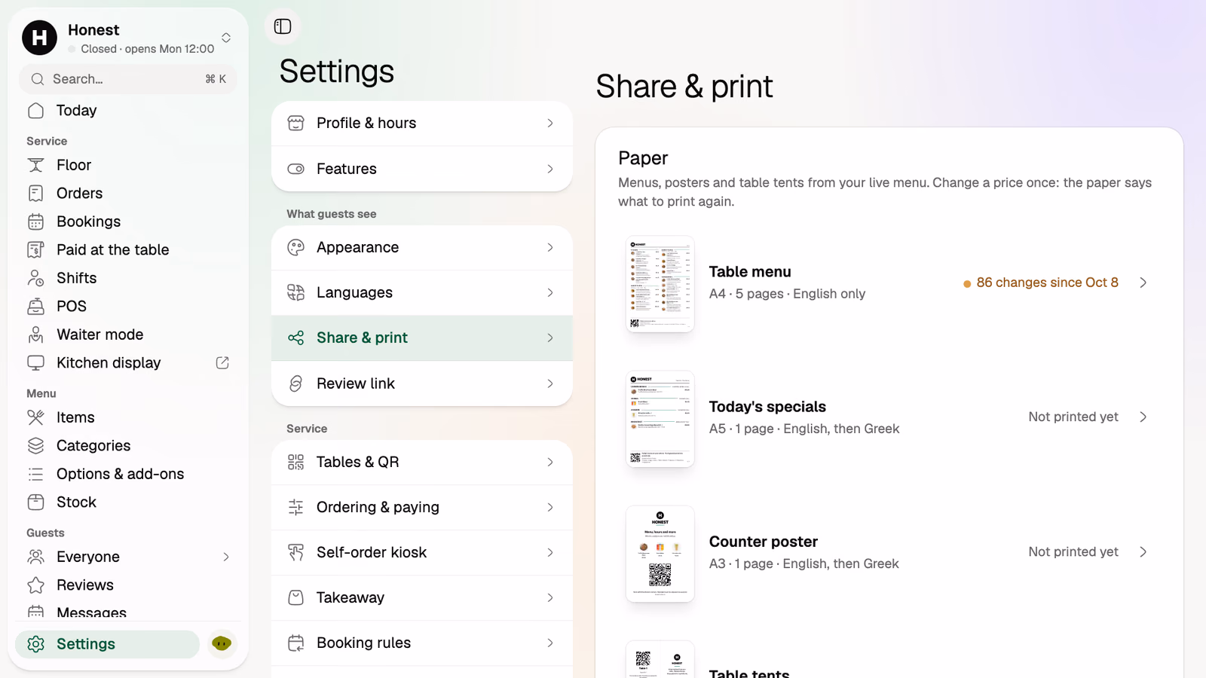Open Today's specials chevron

tap(1143, 417)
